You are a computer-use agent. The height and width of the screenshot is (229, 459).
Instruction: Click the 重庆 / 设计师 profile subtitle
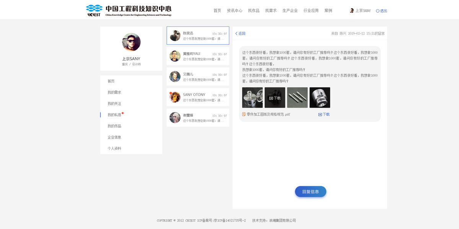click(131, 64)
